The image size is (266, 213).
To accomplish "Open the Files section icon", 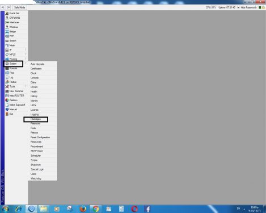I will [7, 73].
